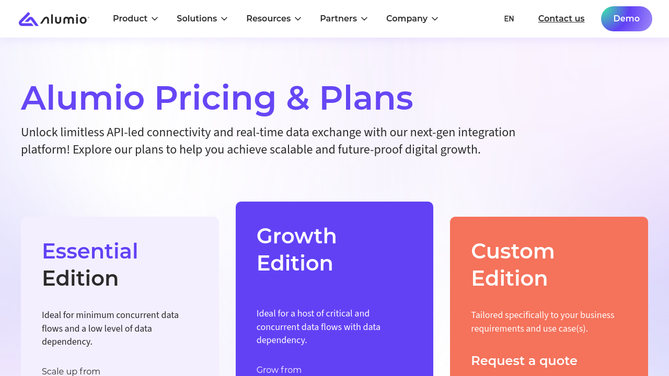Select the Company navigation label

(407, 19)
